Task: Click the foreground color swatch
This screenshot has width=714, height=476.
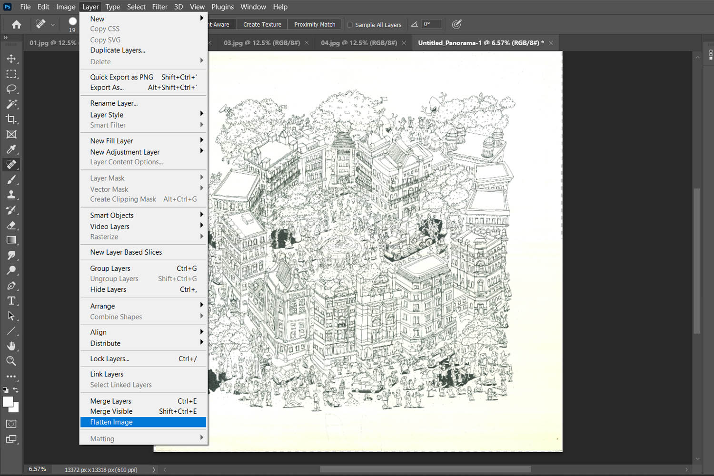Action: pos(7,402)
